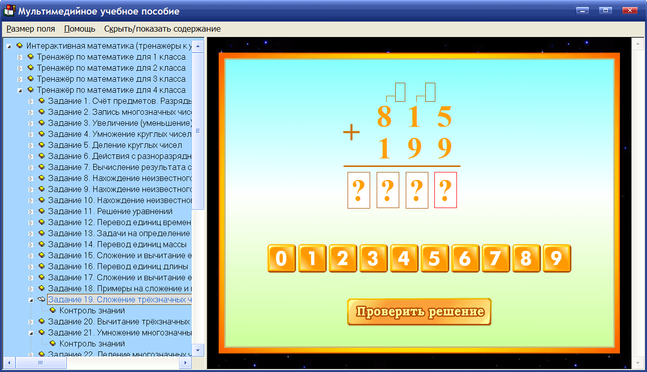647x372 pixels.
Task: Click digit button 9
Action: click(557, 258)
